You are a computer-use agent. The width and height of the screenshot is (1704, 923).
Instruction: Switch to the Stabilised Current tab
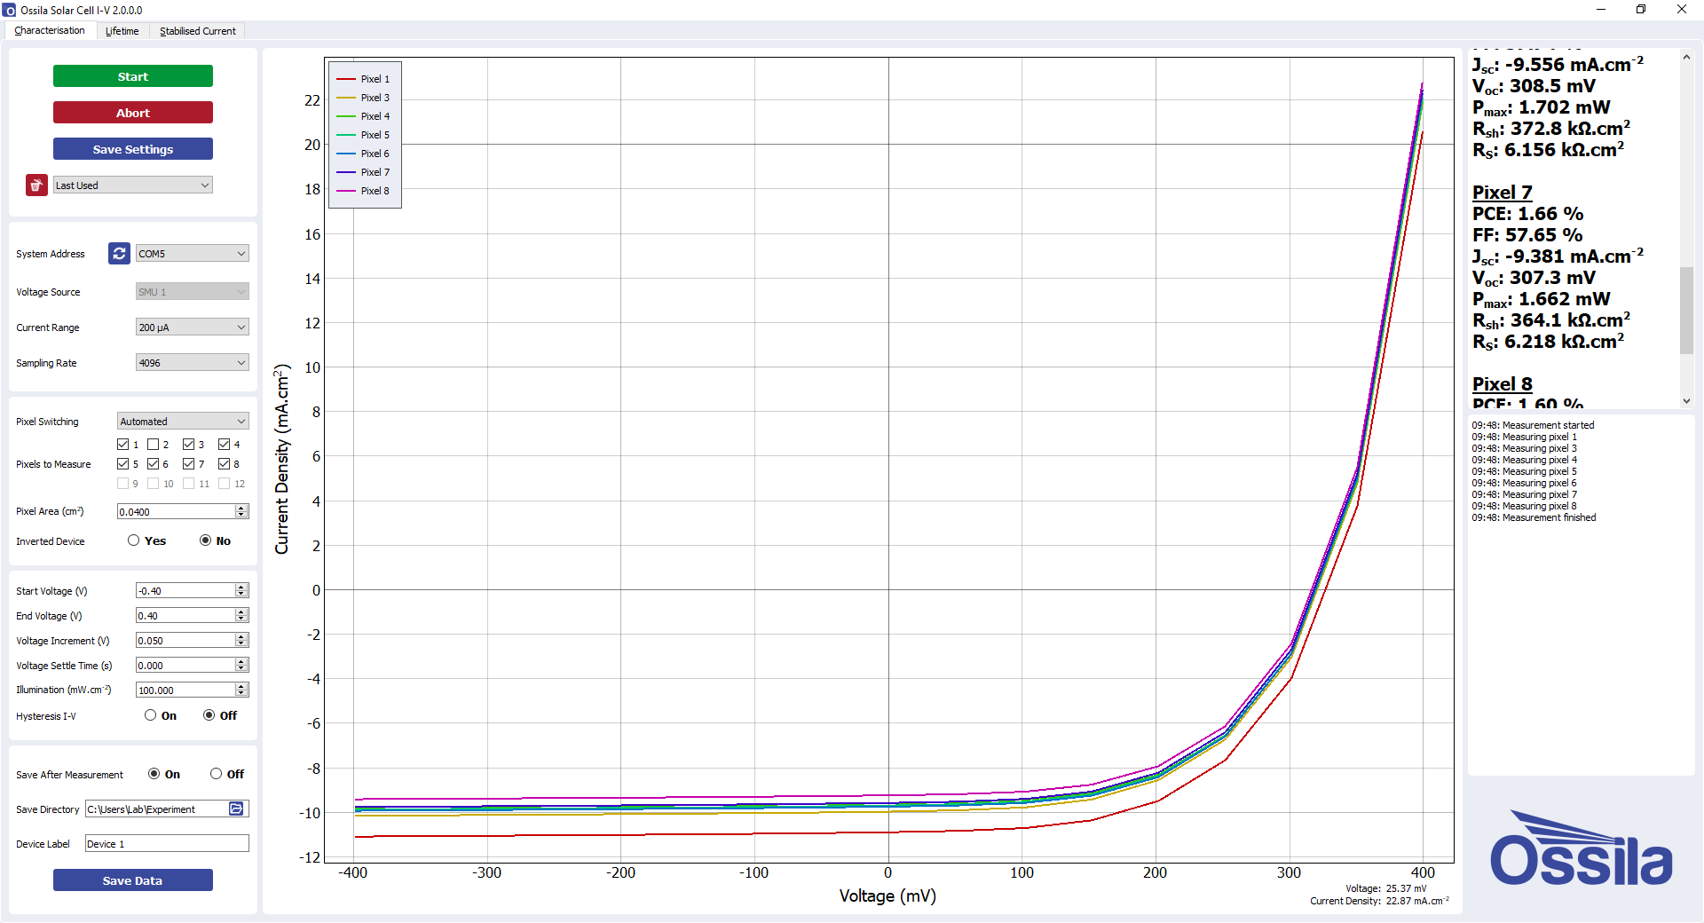pyautogui.click(x=197, y=30)
